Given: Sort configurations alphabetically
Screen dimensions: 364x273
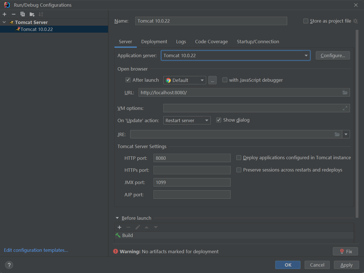Looking at the screenshot, I should point(41,14).
